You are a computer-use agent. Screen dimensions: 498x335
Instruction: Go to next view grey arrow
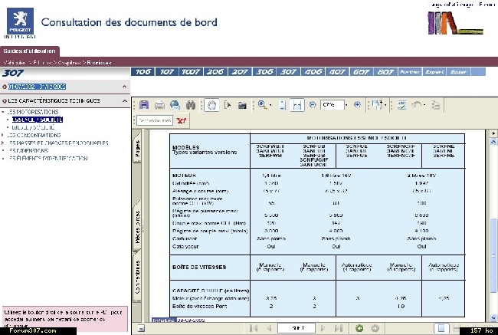[x=375, y=328]
